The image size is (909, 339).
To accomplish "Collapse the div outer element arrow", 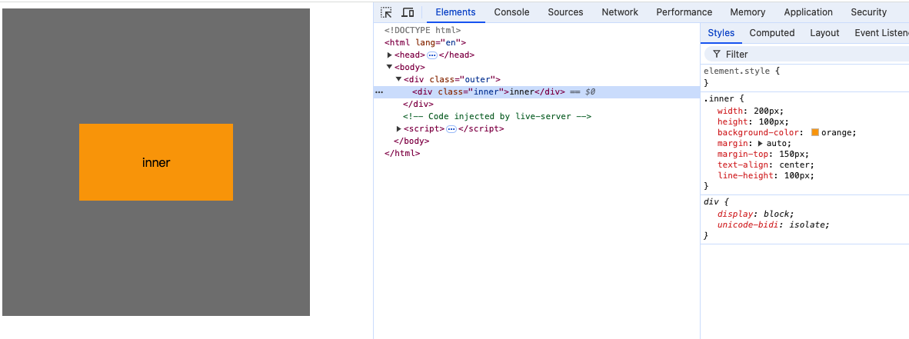I will tap(399, 79).
